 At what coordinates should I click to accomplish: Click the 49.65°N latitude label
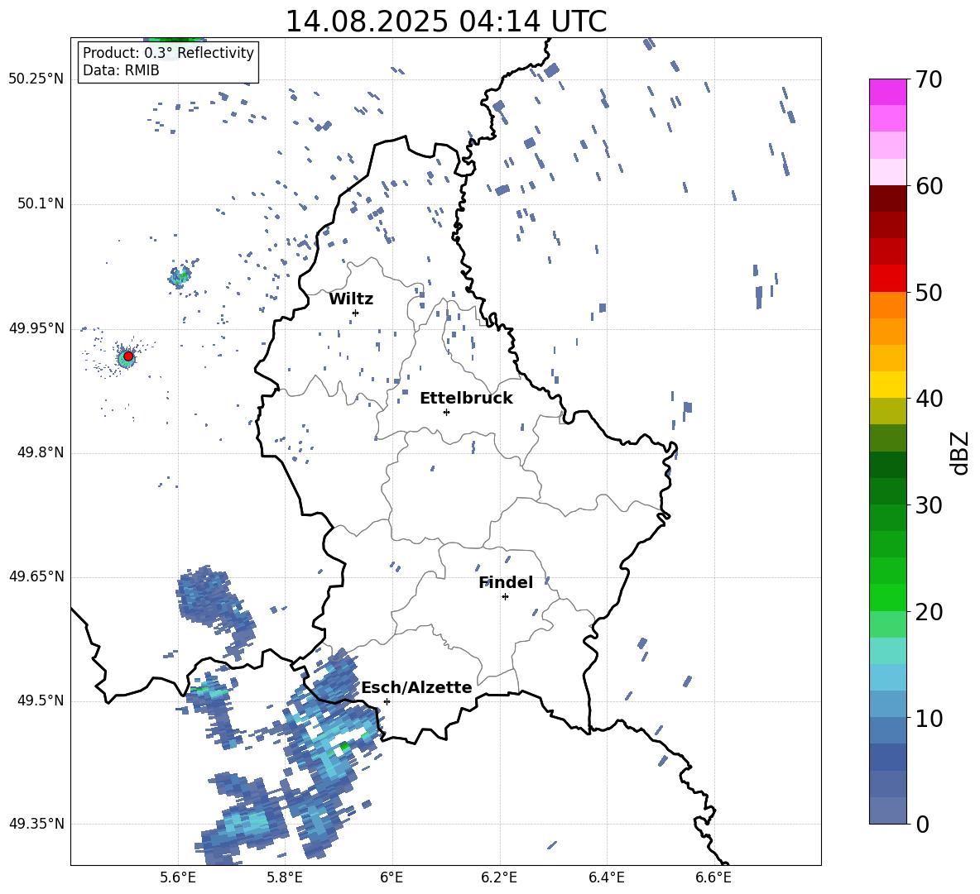click(36, 576)
